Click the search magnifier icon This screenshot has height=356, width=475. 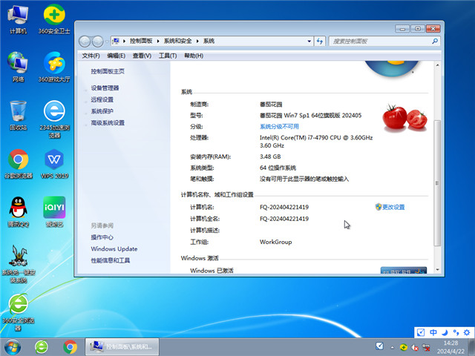[x=435, y=42]
